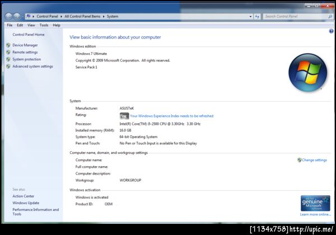Open Device Manager link

(x=25, y=45)
